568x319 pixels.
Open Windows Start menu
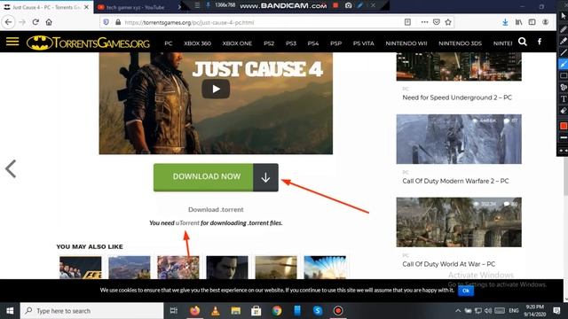click(10, 311)
